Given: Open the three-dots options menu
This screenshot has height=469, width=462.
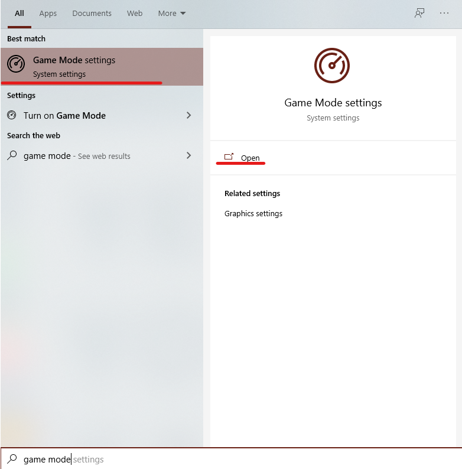Looking at the screenshot, I should (x=444, y=13).
